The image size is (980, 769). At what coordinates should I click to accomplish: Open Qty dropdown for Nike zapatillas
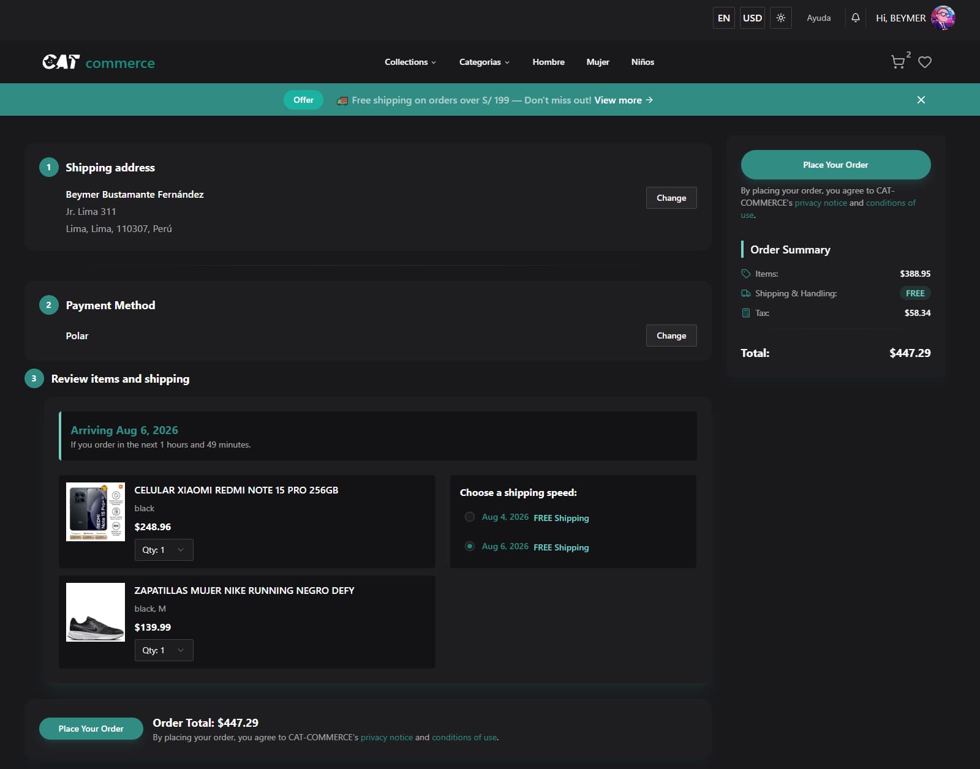(x=164, y=650)
